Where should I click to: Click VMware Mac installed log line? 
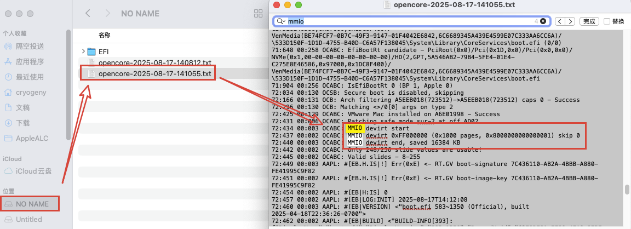[386, 114]
